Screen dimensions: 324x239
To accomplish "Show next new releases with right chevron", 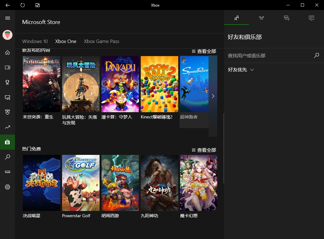I will point(213,96).
